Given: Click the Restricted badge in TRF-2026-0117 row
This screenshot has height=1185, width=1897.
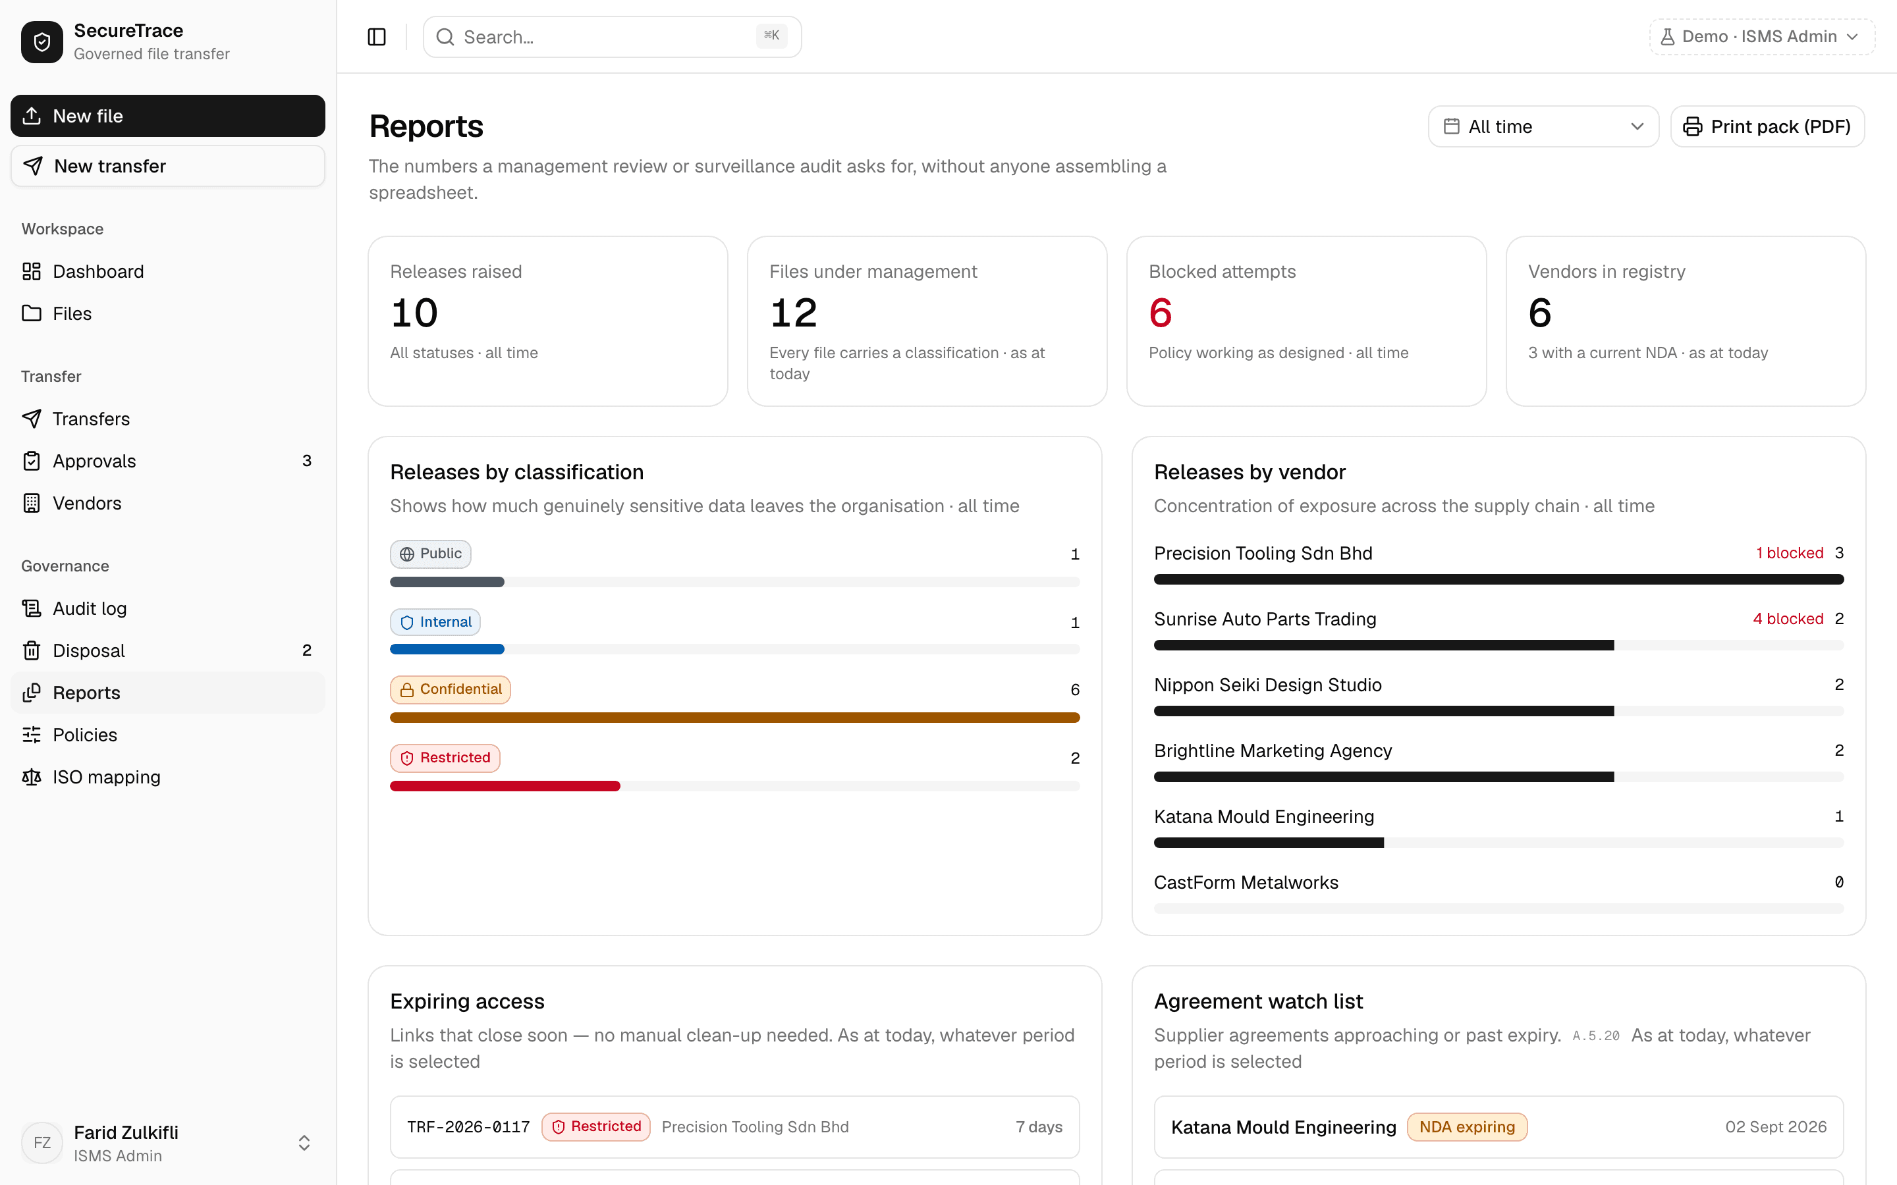Looking at the screenshot, I should point(595,1126).
